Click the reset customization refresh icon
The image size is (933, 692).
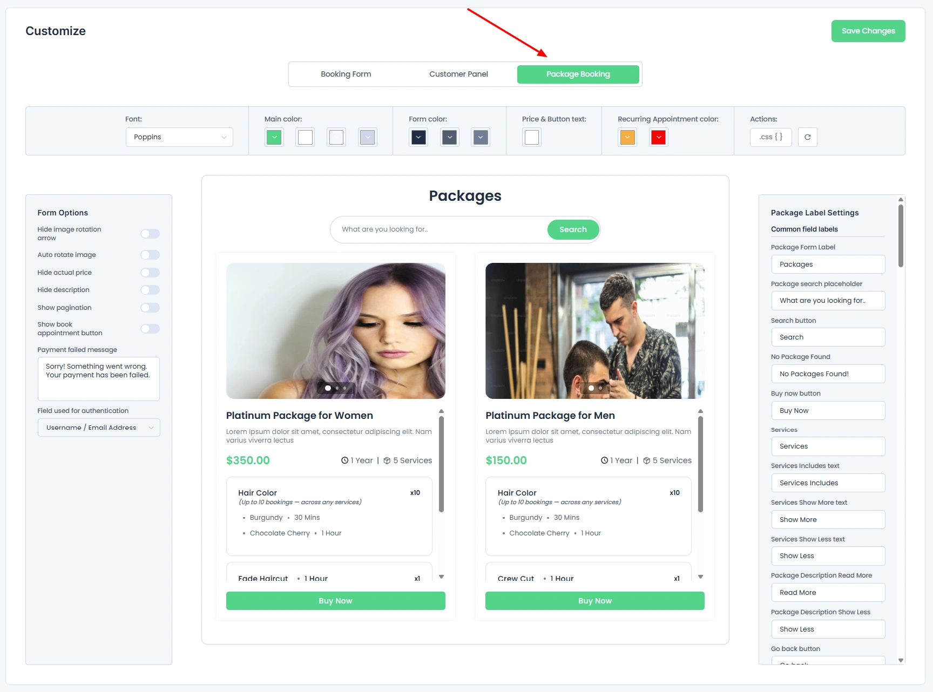coord(807,137)
